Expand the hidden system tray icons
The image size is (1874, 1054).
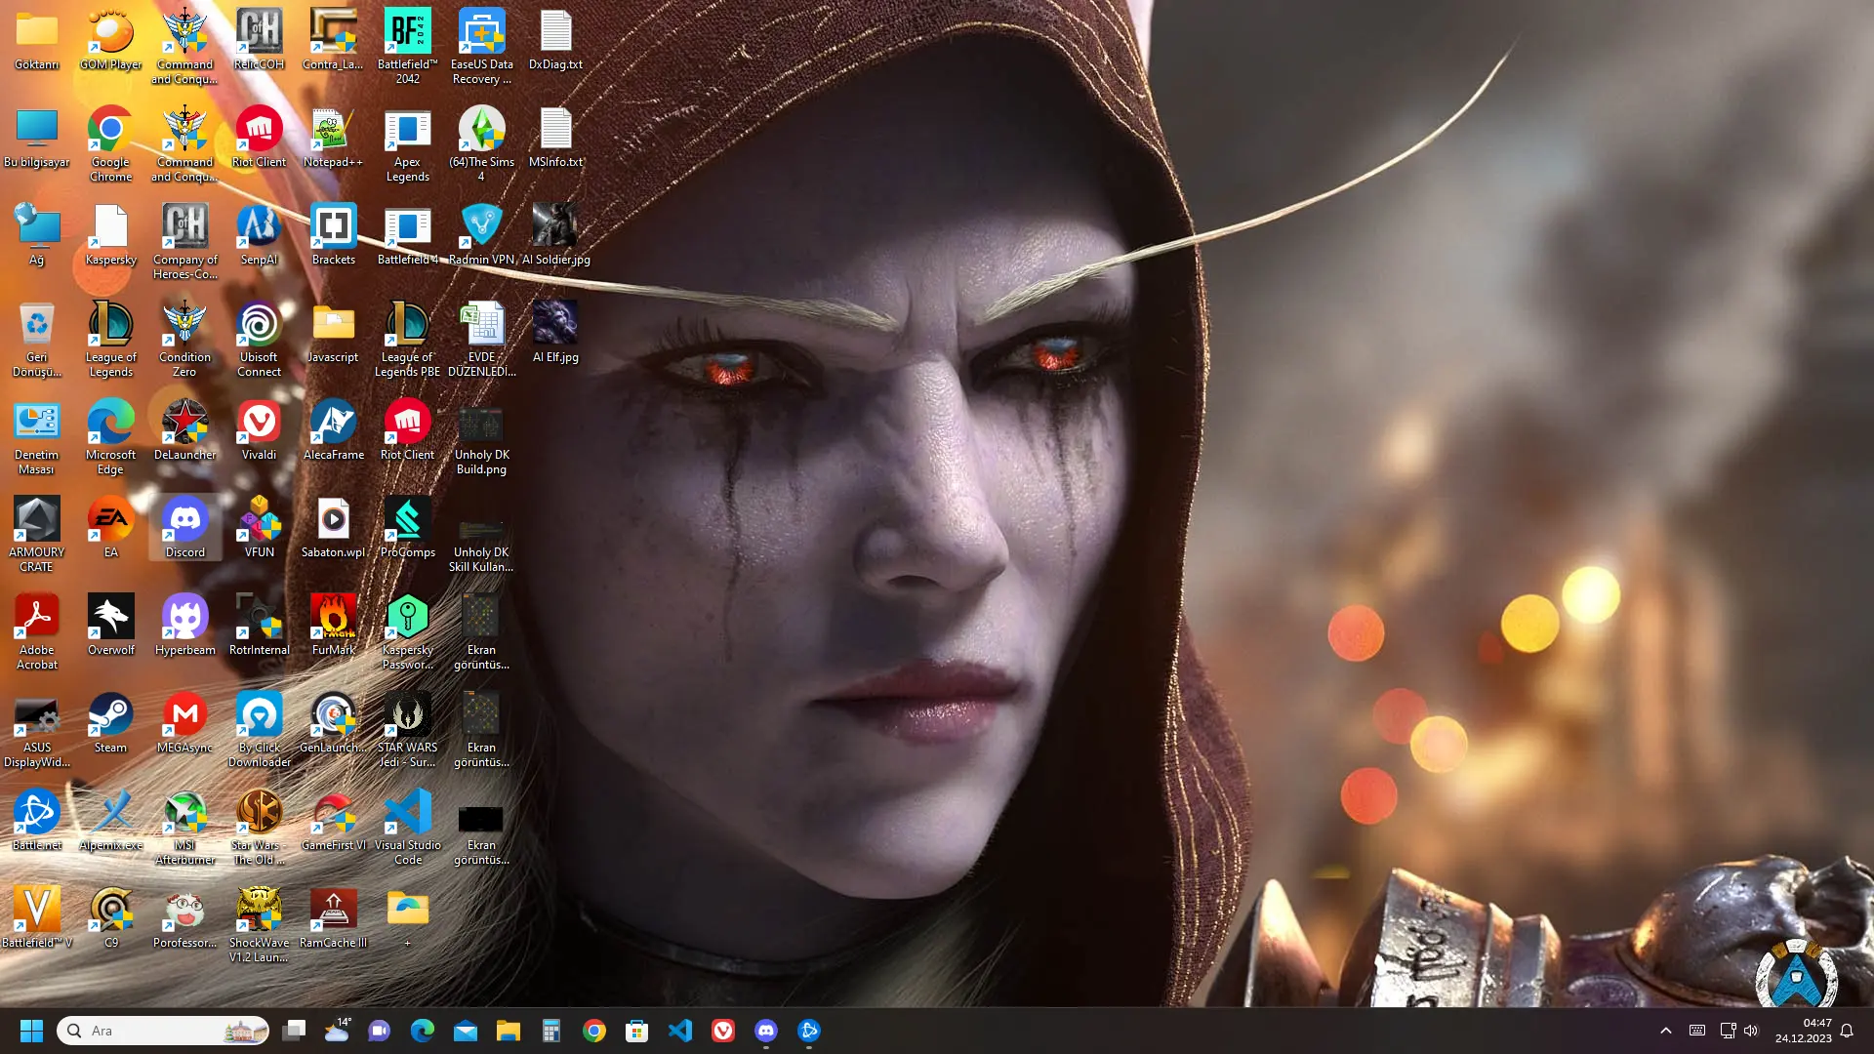pos(1666,1031)
